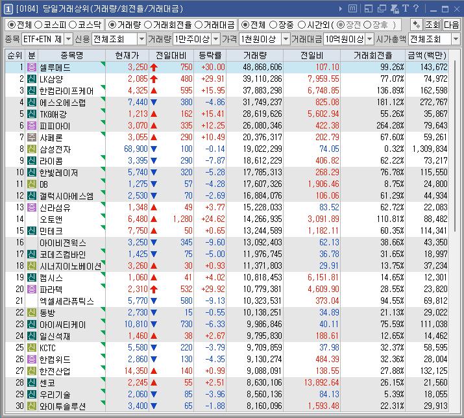Click the T font size icon
Screen dimensions: 464x418
point(406,8)
